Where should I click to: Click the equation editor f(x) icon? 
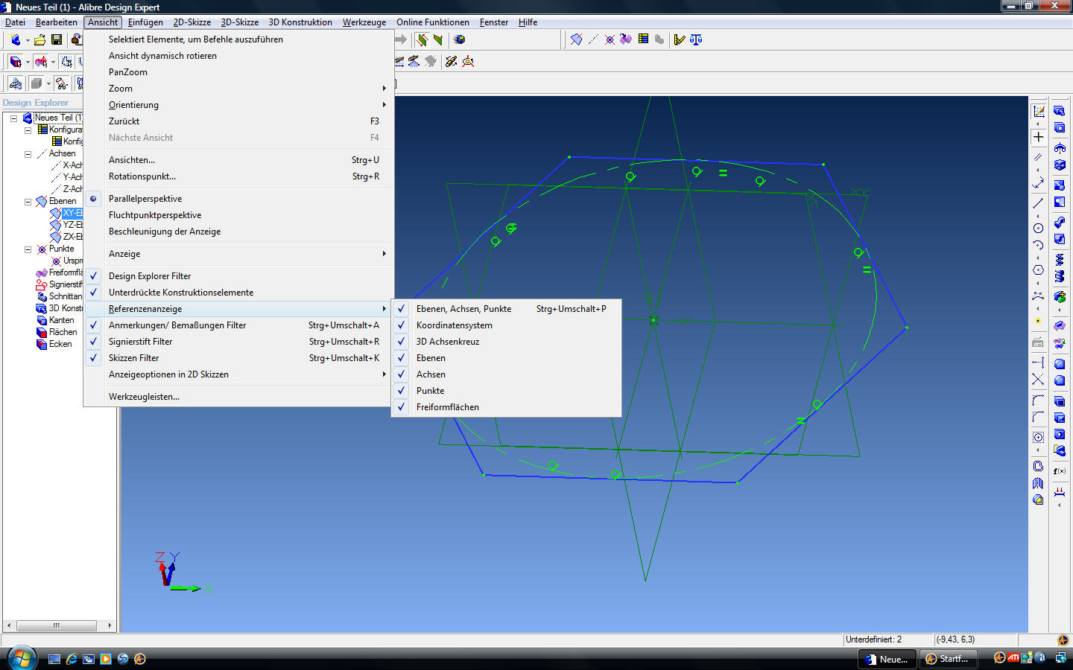(1060, 471)
